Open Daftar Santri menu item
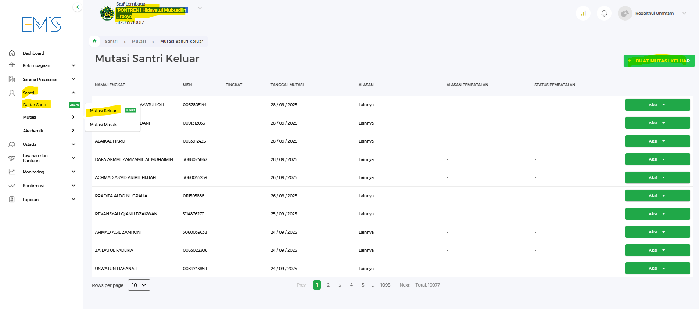This screenshot has height=309, width=699. tap(35, 105)
